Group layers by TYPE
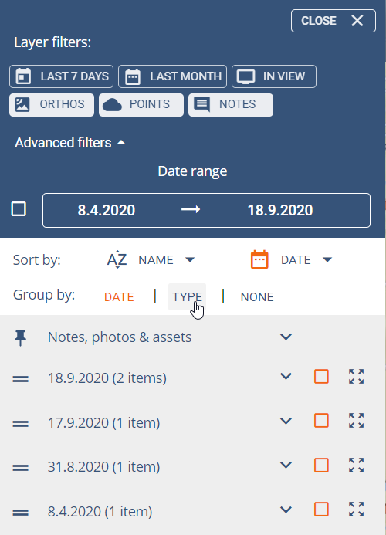The height and width of the screenshot is (535, 386). pos(187,297)
